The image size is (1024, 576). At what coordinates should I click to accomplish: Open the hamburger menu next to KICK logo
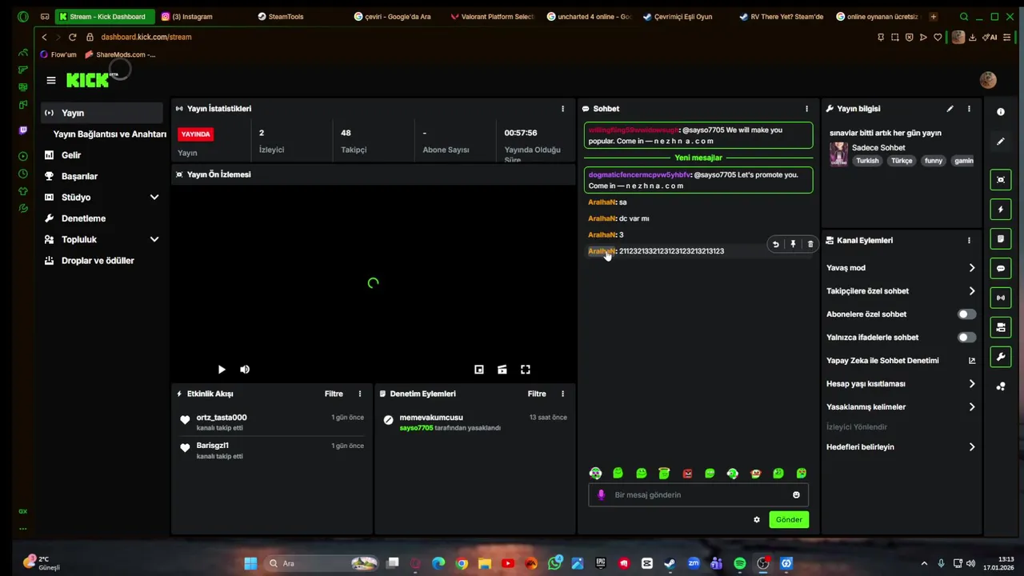click(x=51, y=80)
